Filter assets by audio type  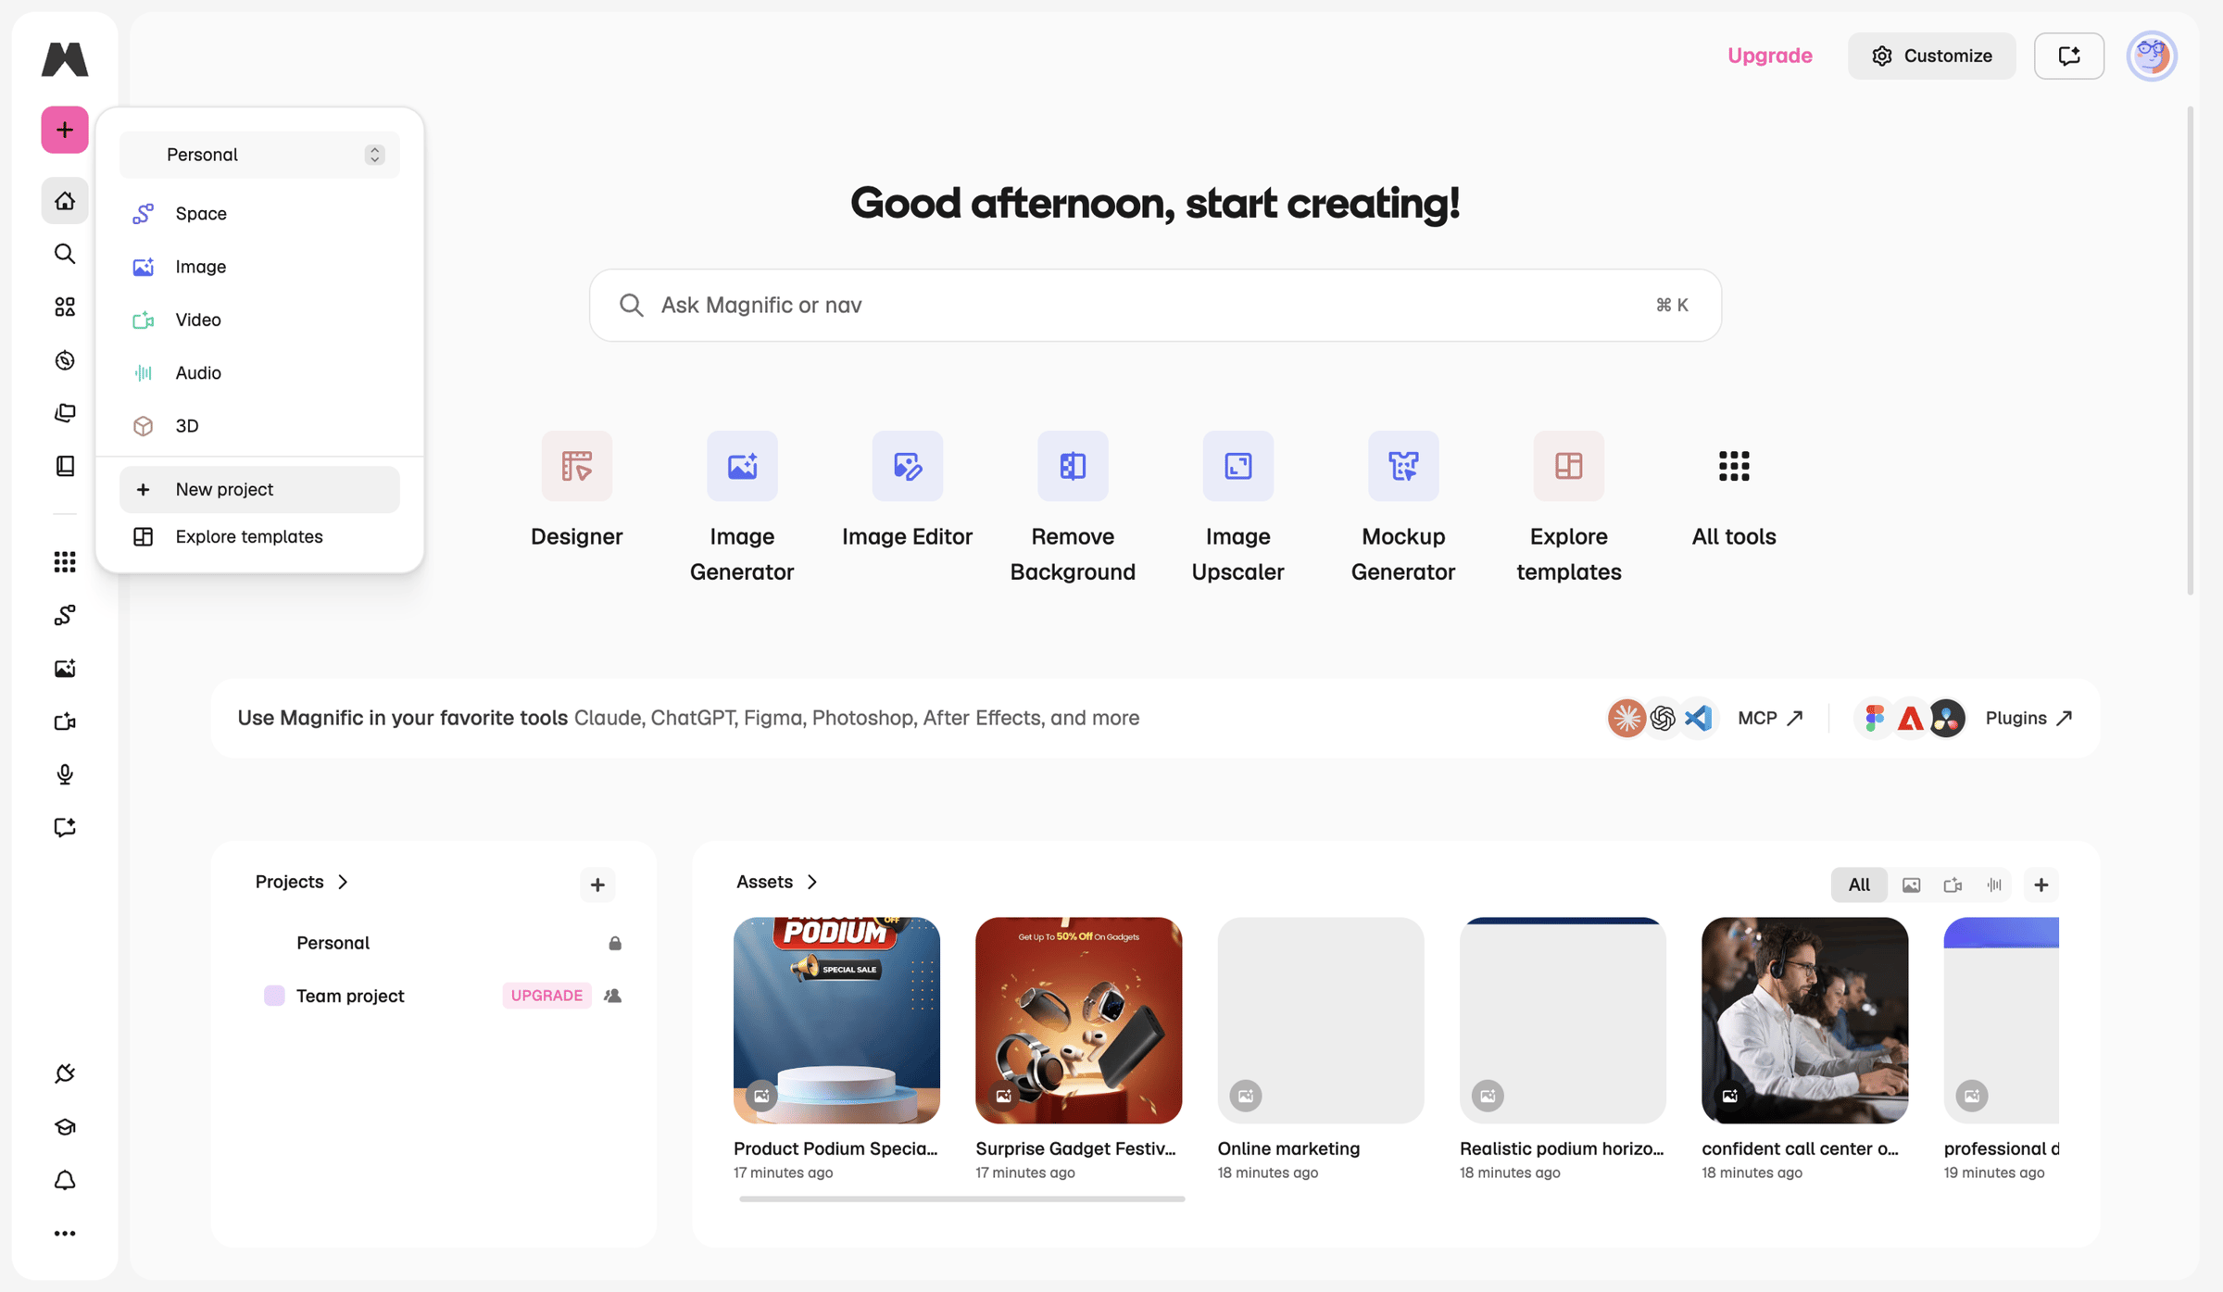[1994, 884]
